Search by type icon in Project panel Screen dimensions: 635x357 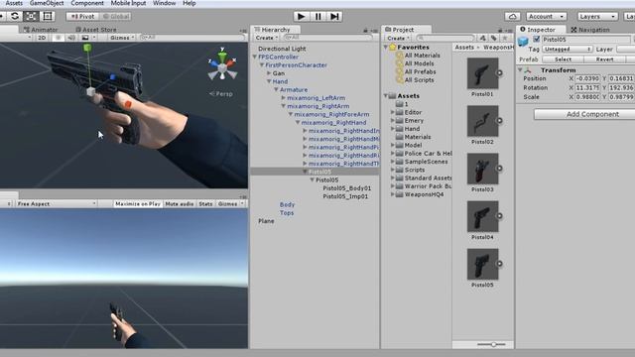[x=483, y=38]
